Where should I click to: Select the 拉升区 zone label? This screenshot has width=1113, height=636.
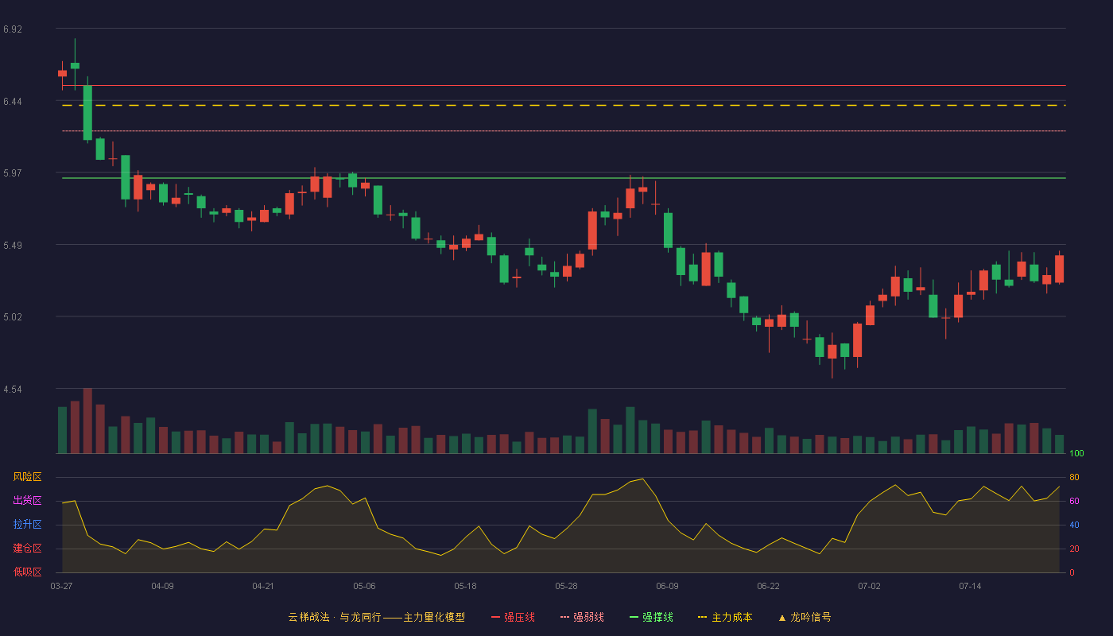coord(28,525)
